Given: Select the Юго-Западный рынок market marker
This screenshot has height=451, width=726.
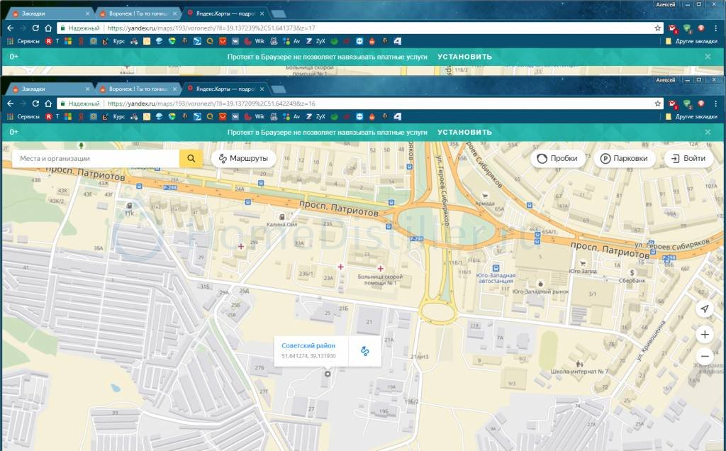Looking at the screenshot, I should pos(540,284).
